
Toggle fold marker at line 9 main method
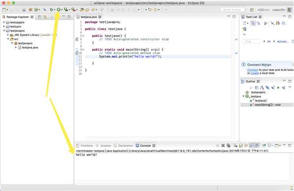(x=83, y=50)
